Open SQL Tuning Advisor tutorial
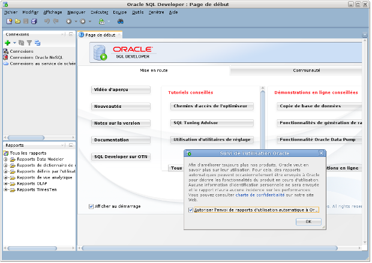Image resolution: width=372 pixels, height=263 pixels. (x=212, y=123)
